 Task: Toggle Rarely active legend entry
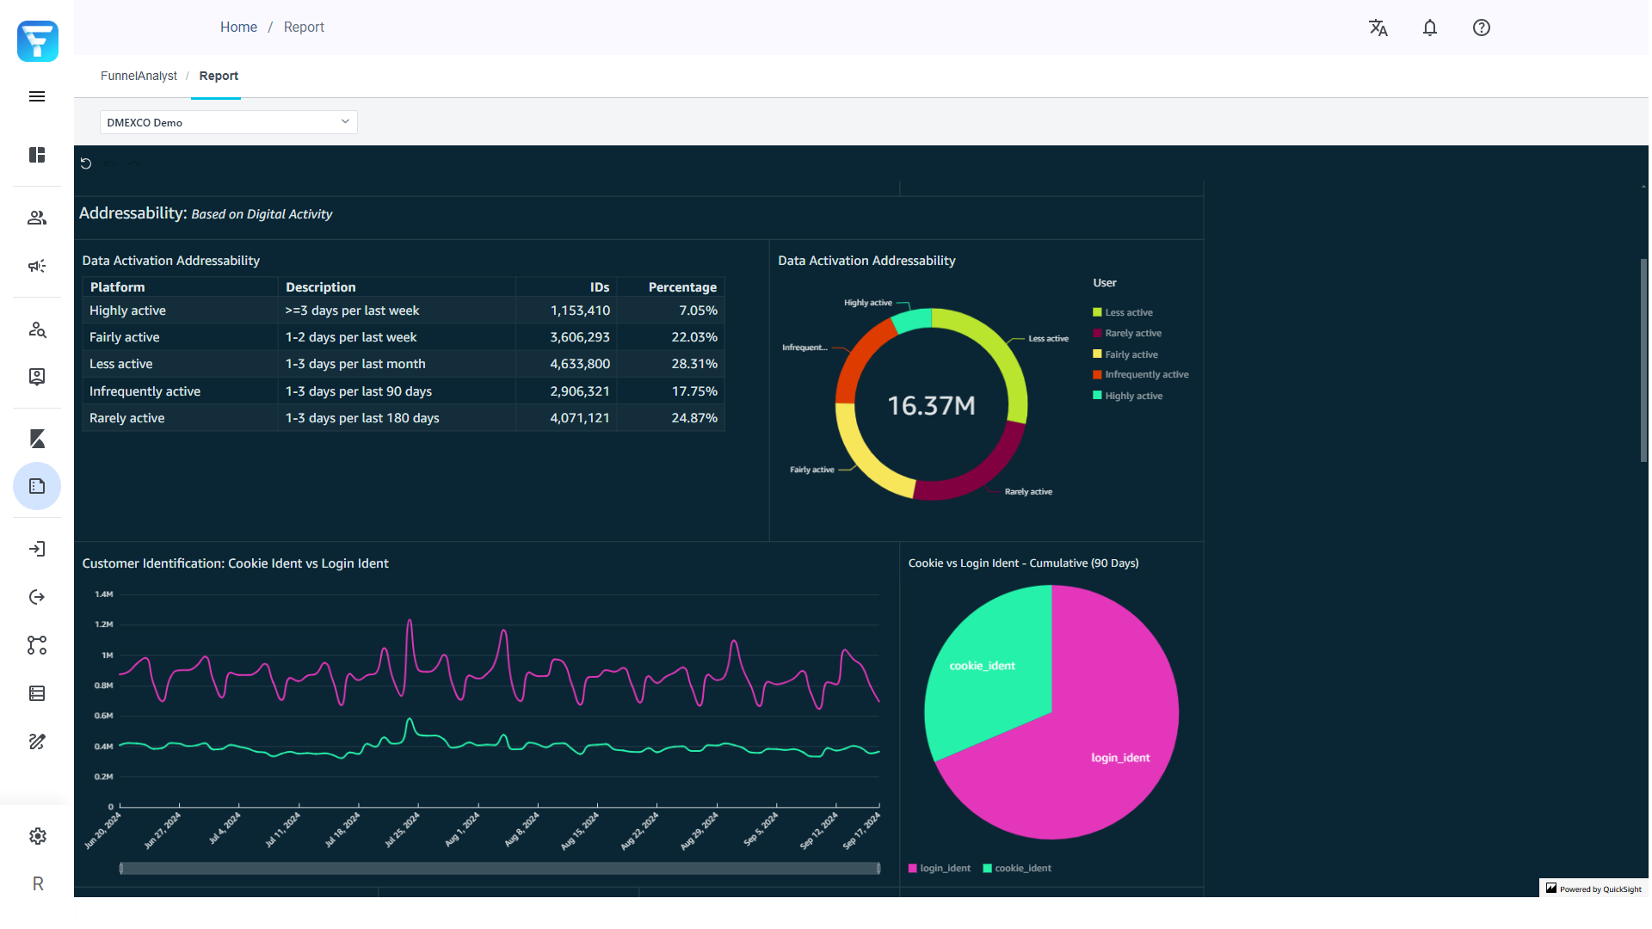pos(1132,333)
